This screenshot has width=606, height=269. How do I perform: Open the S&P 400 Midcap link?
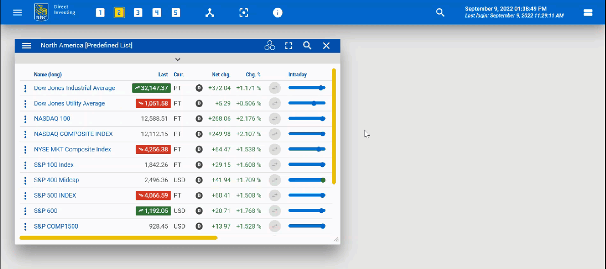coord(57,180)
